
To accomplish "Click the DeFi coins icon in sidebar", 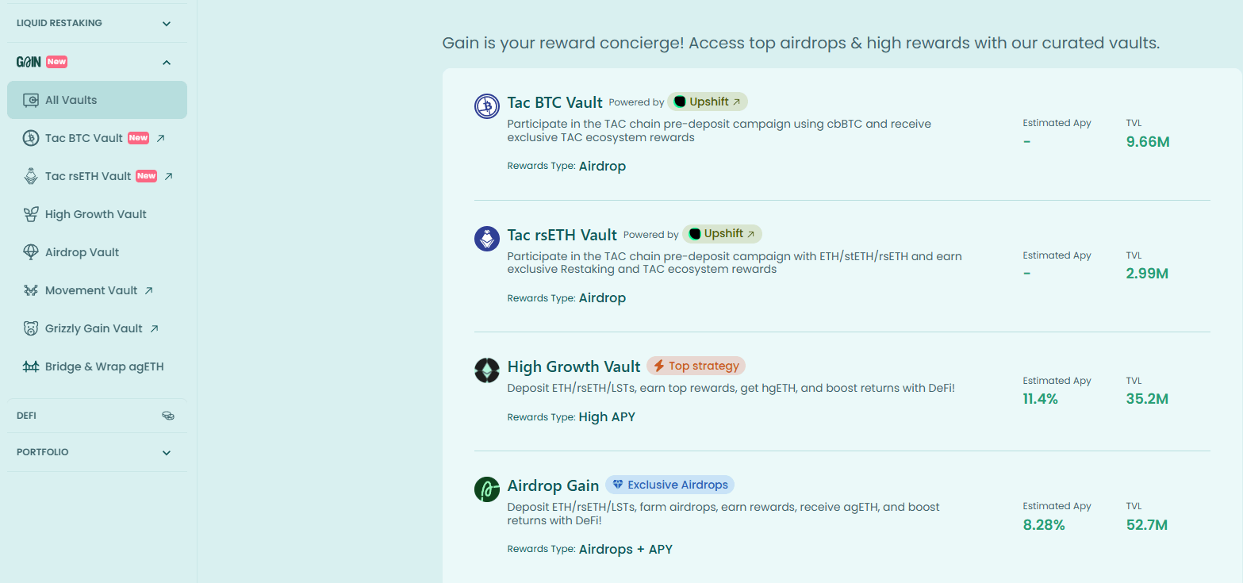I will 168,416.
